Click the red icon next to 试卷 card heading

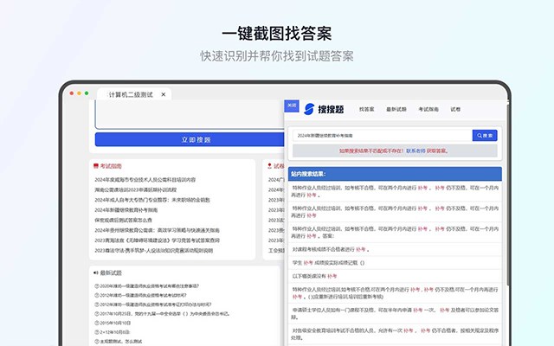tap(269, 166)
